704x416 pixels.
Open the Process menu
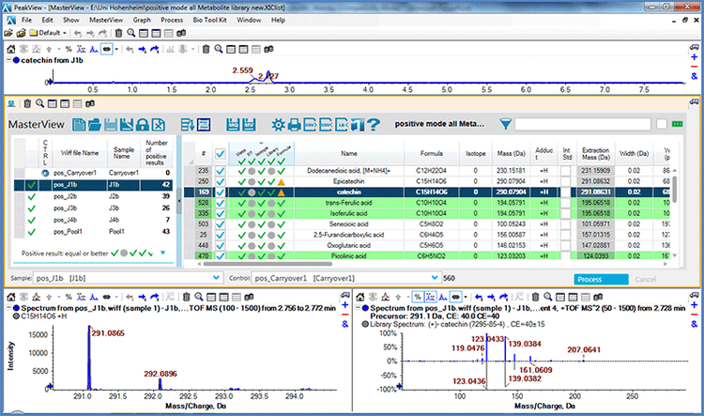click(171, 19)
